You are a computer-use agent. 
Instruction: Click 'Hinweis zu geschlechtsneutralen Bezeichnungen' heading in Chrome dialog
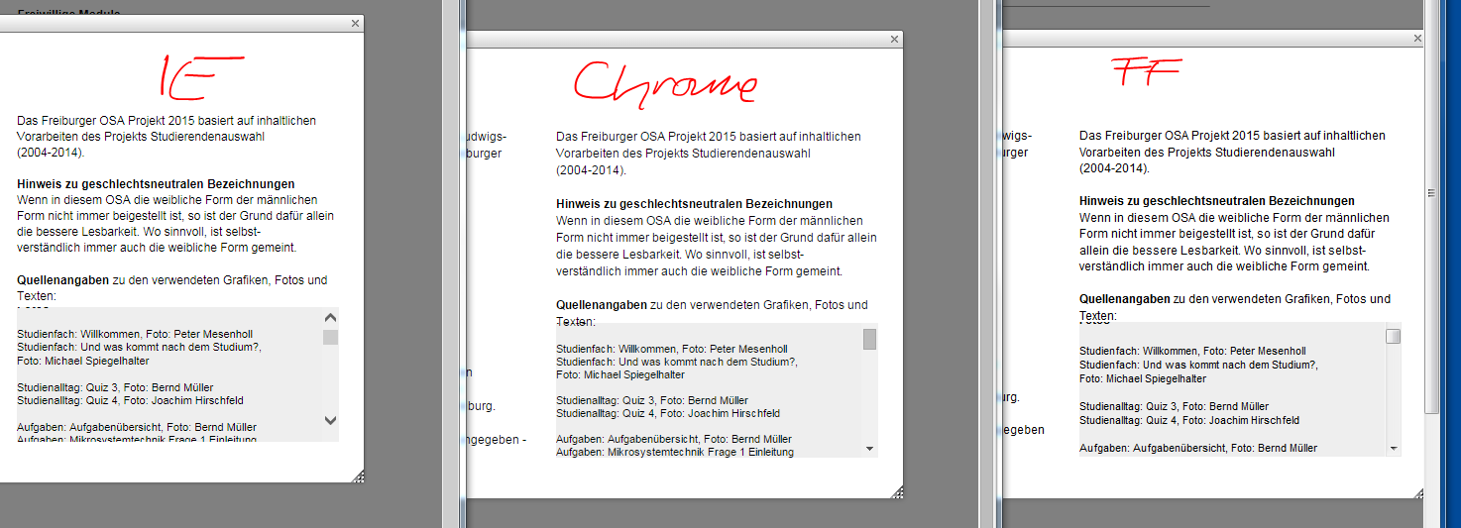click(x=695, y=204)
